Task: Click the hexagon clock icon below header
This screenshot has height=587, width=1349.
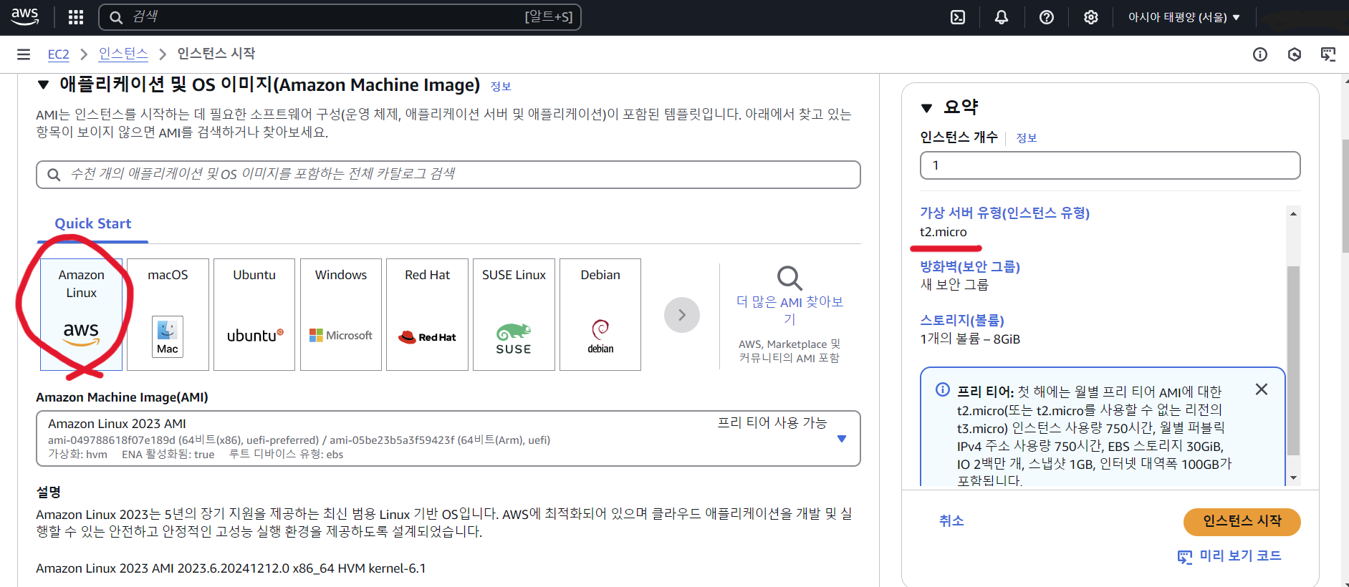Action: [x=1295, y=54]
